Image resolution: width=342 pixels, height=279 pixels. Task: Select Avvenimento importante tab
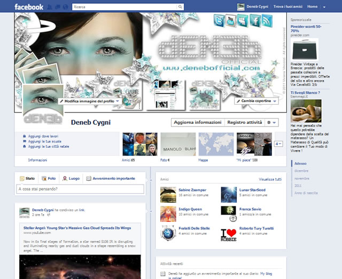[x=111, y=178]
